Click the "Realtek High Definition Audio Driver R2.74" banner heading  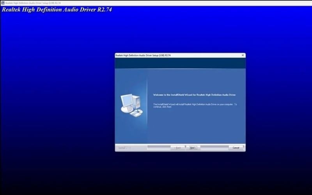57,9
